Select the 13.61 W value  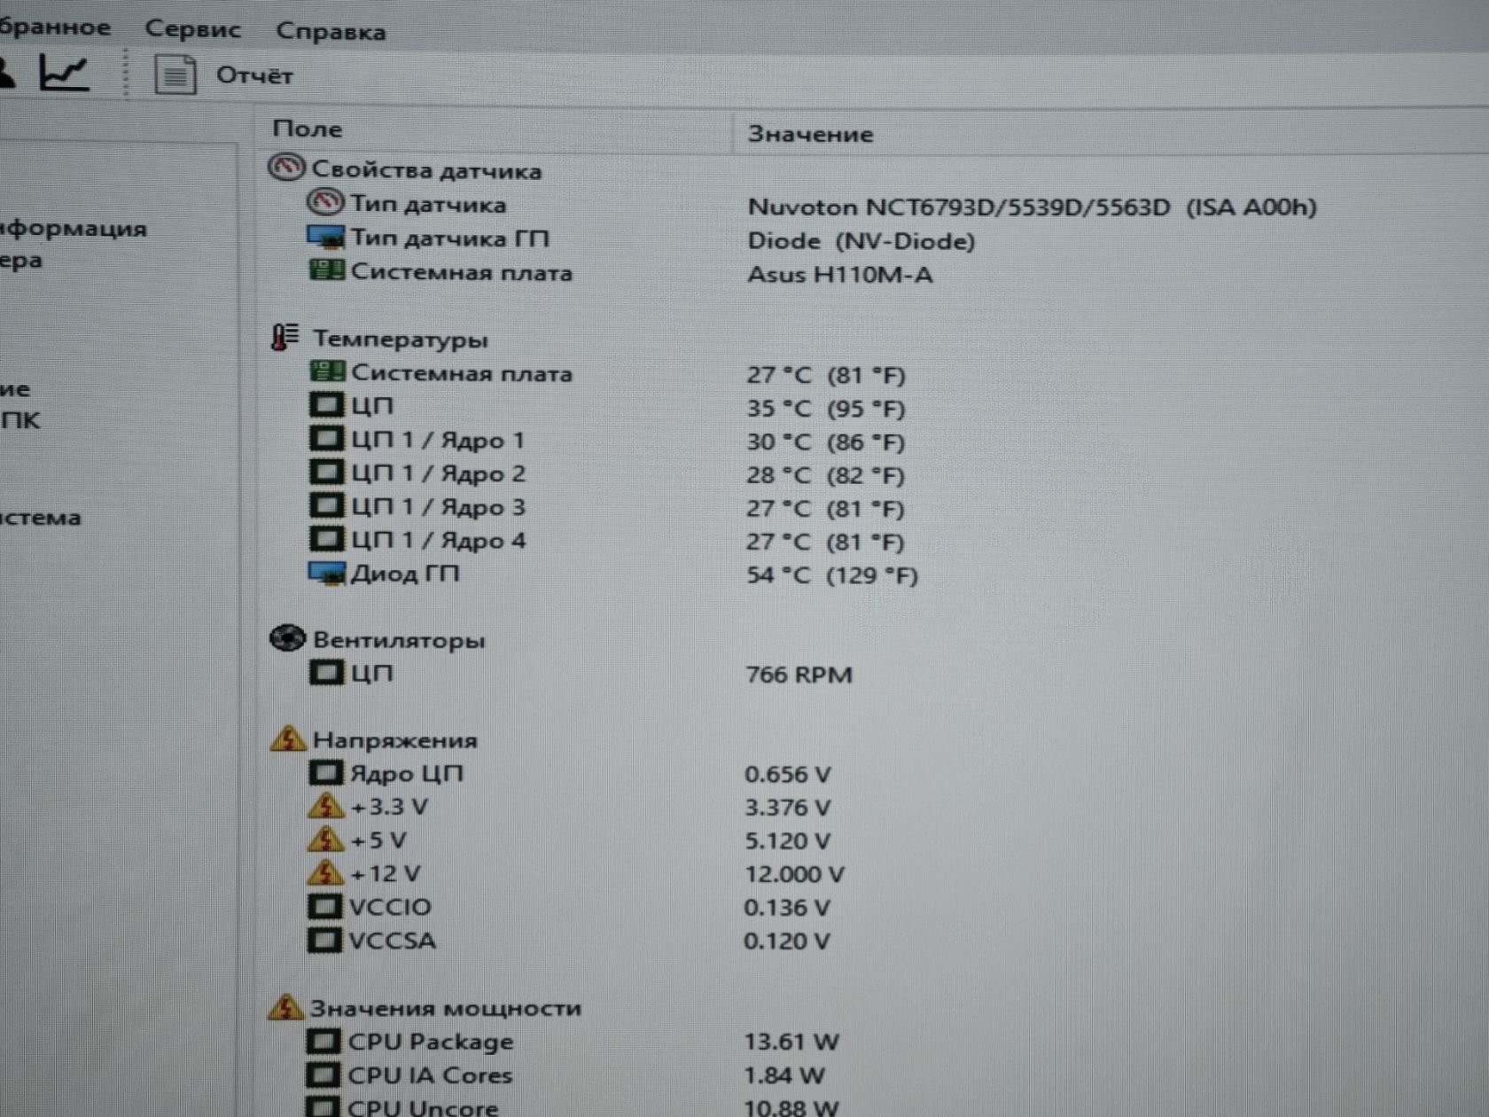[791, 1042]
